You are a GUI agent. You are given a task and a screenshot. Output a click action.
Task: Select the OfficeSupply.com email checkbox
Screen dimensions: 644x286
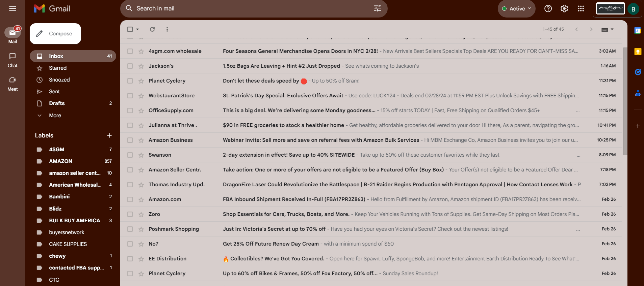[130, 110]
